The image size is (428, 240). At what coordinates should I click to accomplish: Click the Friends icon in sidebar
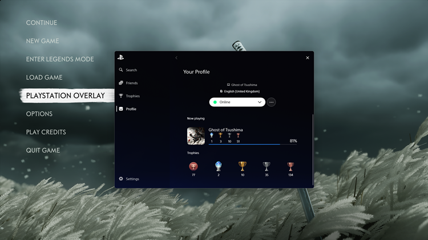click(x=121, y=83)
